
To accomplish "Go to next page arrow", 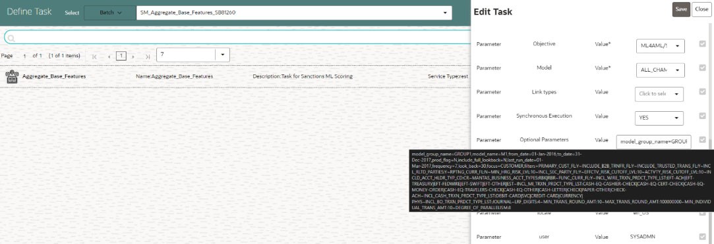I will point(133,57).
